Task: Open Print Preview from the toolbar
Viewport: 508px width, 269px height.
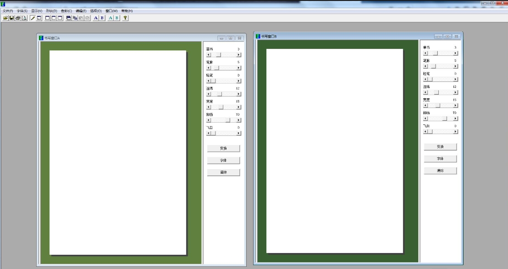Action: (x=24, y=18)
